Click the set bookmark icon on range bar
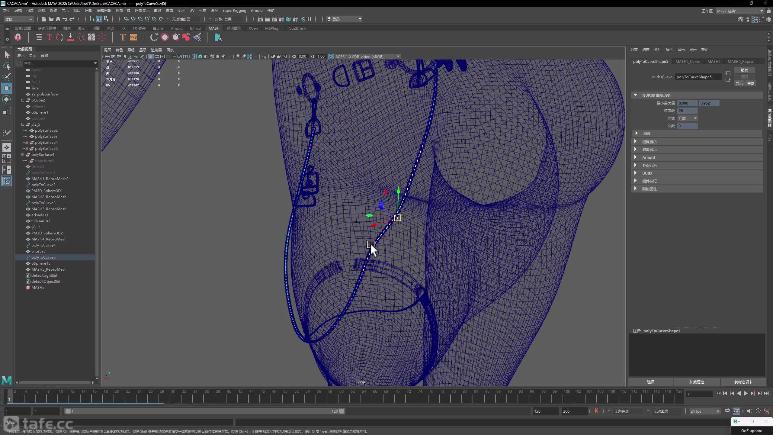This screenshot has width=773, height=435. pyautogui.click(x=597, y=411)
